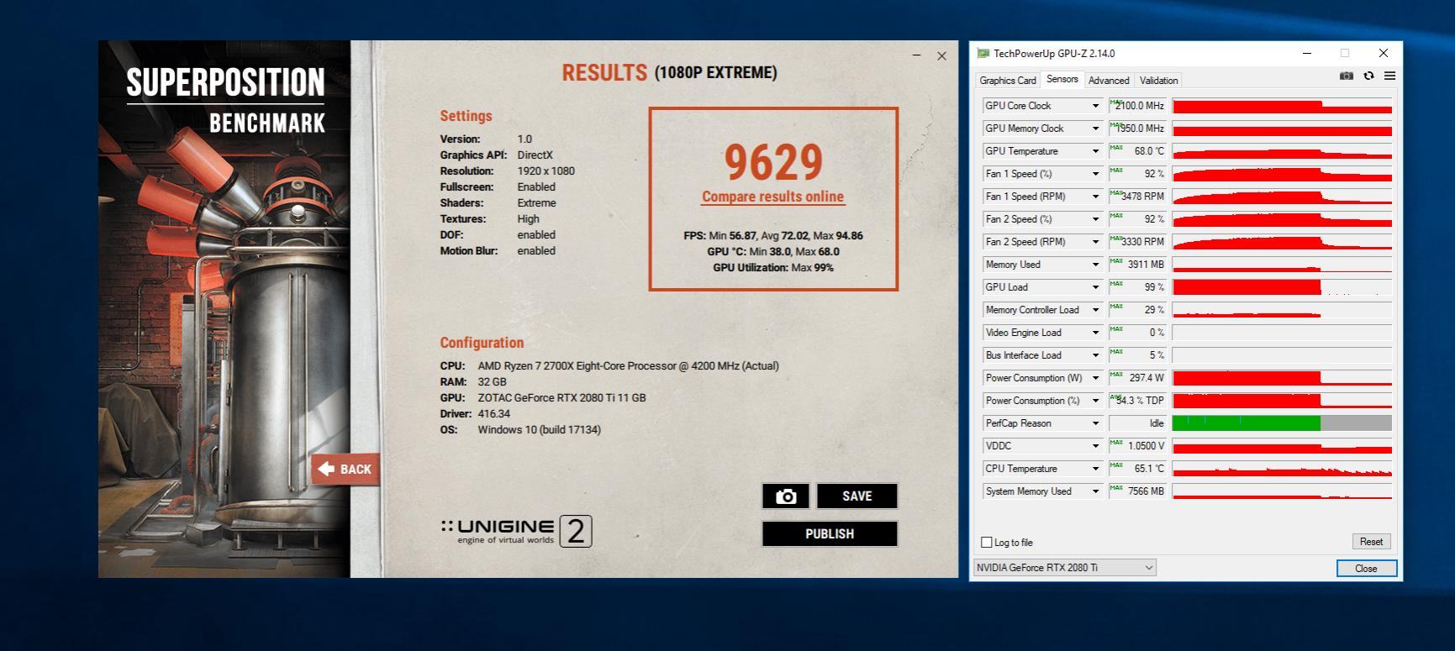
Task: Click the CPU Temperature history graph
Action: [x=1282, y=469]
